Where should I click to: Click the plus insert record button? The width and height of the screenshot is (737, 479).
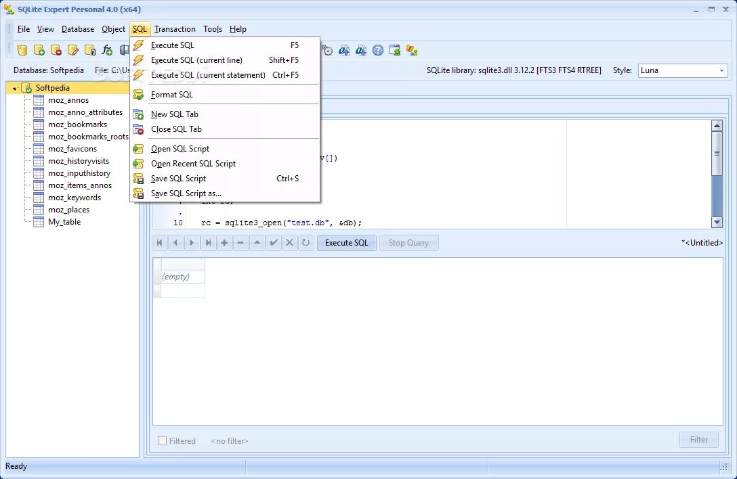(x=224, y=243)
